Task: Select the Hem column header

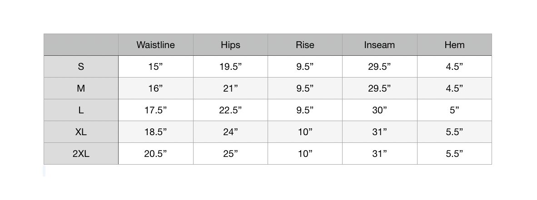Action: [x=454, y=45]
